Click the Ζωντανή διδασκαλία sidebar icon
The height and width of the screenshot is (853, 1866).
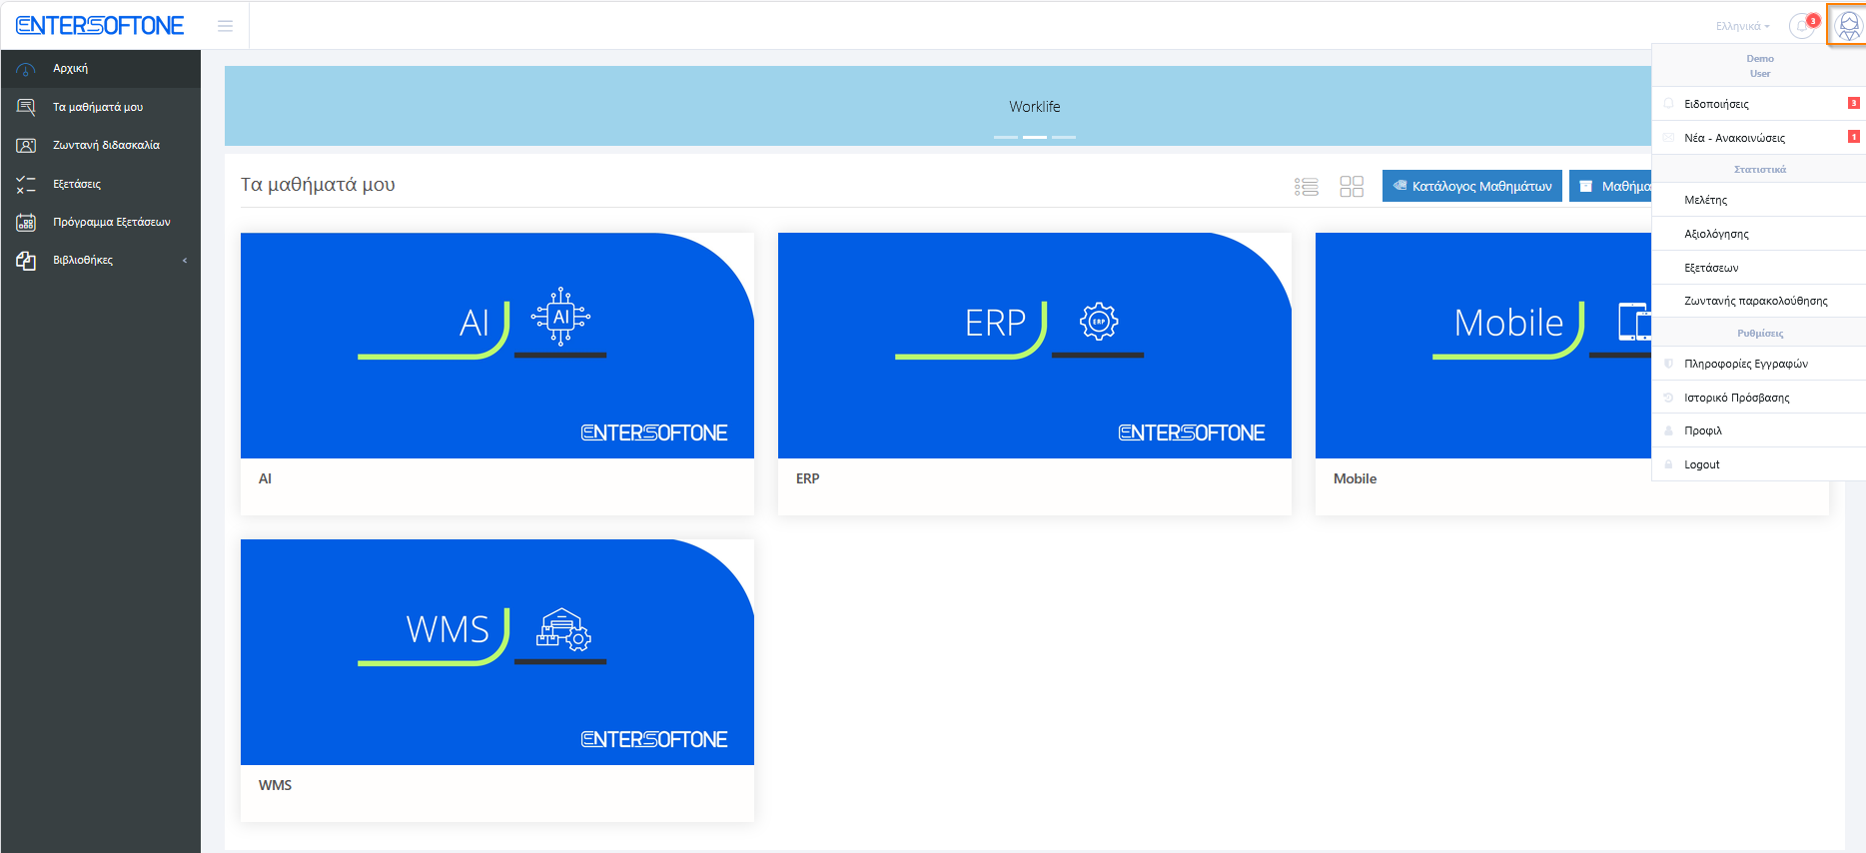click(x=26, y=146)
